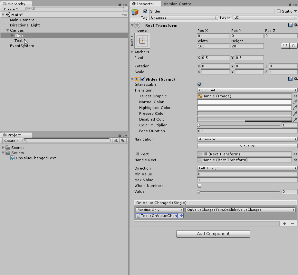
Task: Disable the Interactable checkbox
Action: tap(199, 84)
